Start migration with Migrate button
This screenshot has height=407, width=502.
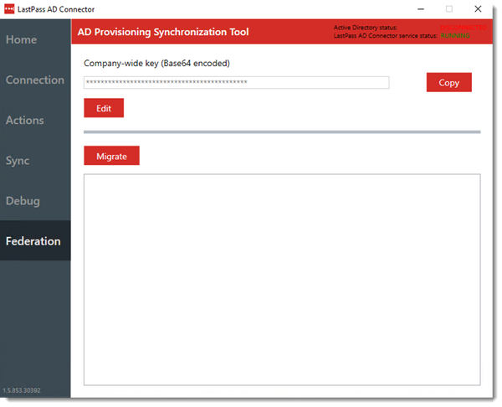[x=111, y=156]
